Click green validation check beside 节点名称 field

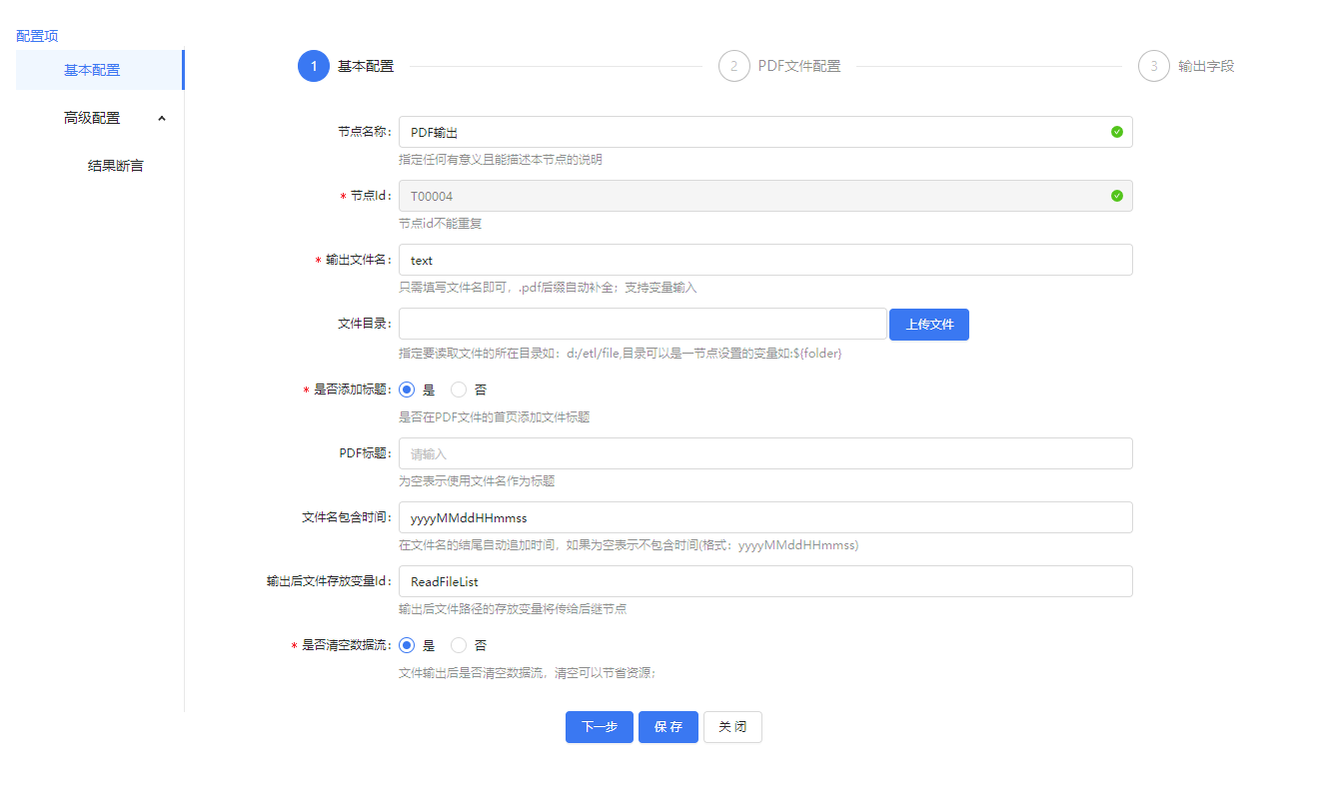tap(1117, 131)
